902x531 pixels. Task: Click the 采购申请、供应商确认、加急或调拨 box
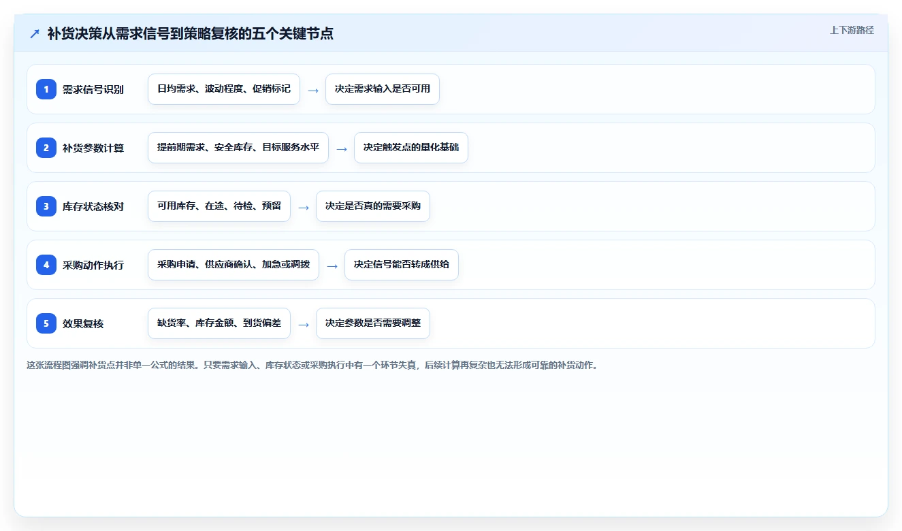pyautogui.click(x=233, y=265)
